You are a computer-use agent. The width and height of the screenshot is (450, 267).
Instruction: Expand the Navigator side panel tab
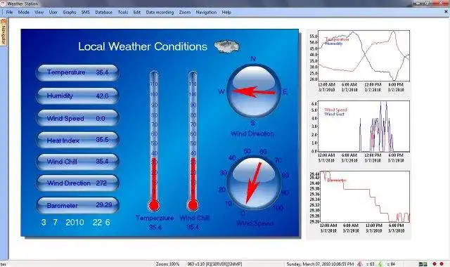point(4,32)
